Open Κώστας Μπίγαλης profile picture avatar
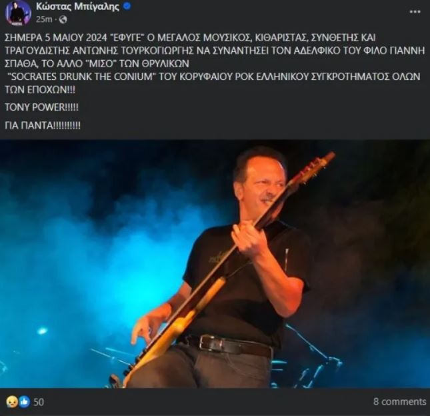The height and width of the screenshot is (416, 430). click(x=19, y=13)
